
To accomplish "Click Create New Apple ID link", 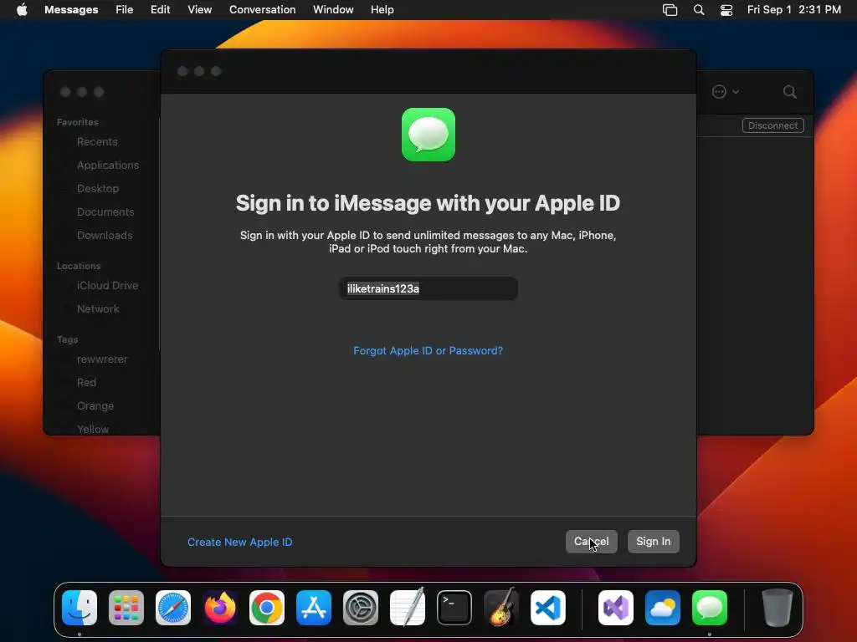I will (240, 542).
